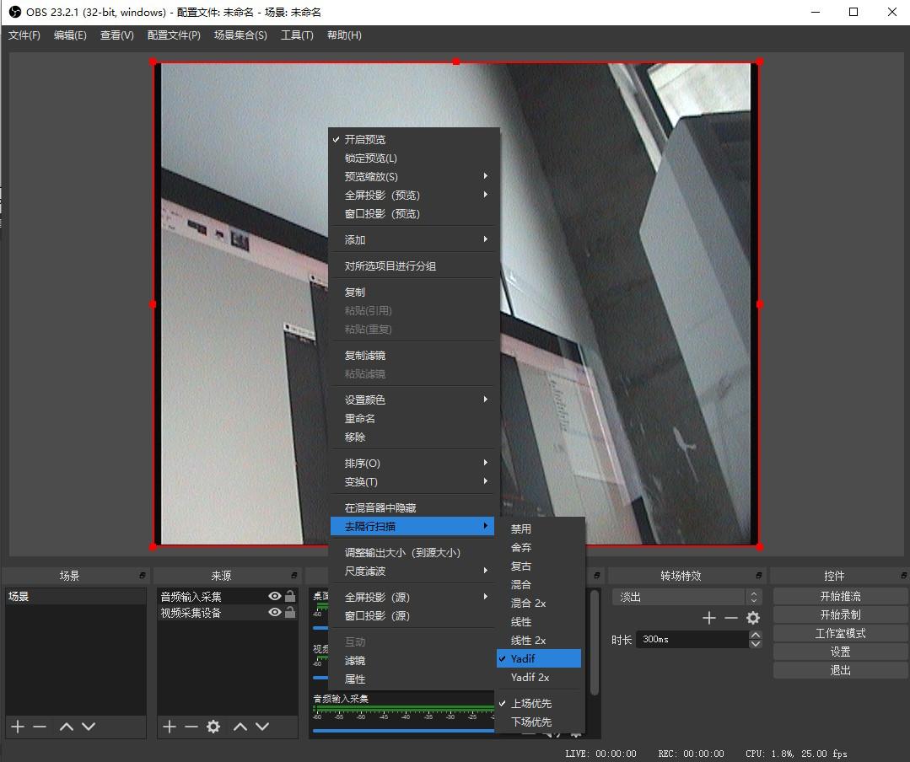The image size is (910, 762).
Task: Click the 时长 300ms duration field
Action: pos(692,639)
